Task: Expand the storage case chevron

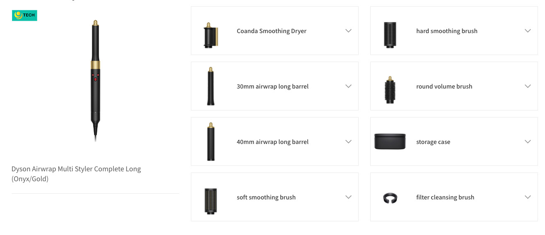Action: [528, 141]
